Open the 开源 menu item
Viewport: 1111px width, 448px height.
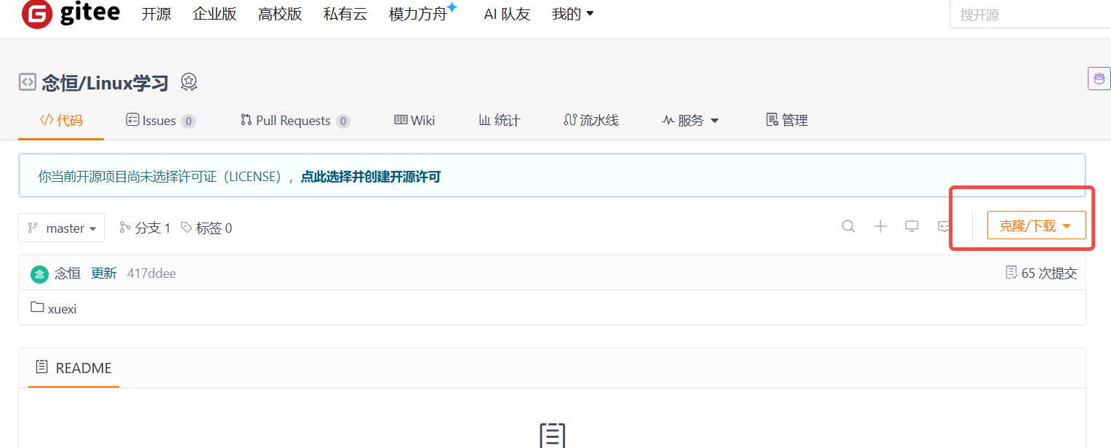(156, 14)
